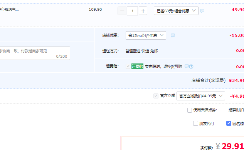The height and width of the screenshot is (150, 244).
Task: Click the 店铺优惠 label
Action: [110, 35]
